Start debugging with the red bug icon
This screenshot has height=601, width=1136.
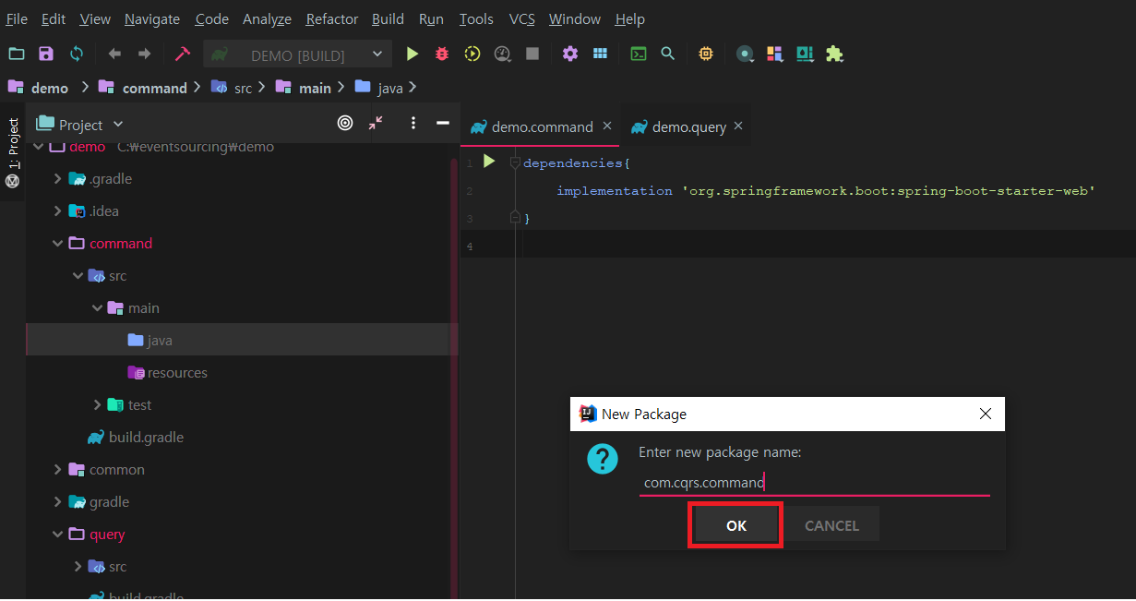[442, 54]
